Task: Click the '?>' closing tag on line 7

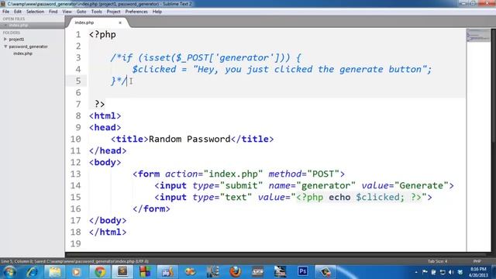Action: click(100, 104)
